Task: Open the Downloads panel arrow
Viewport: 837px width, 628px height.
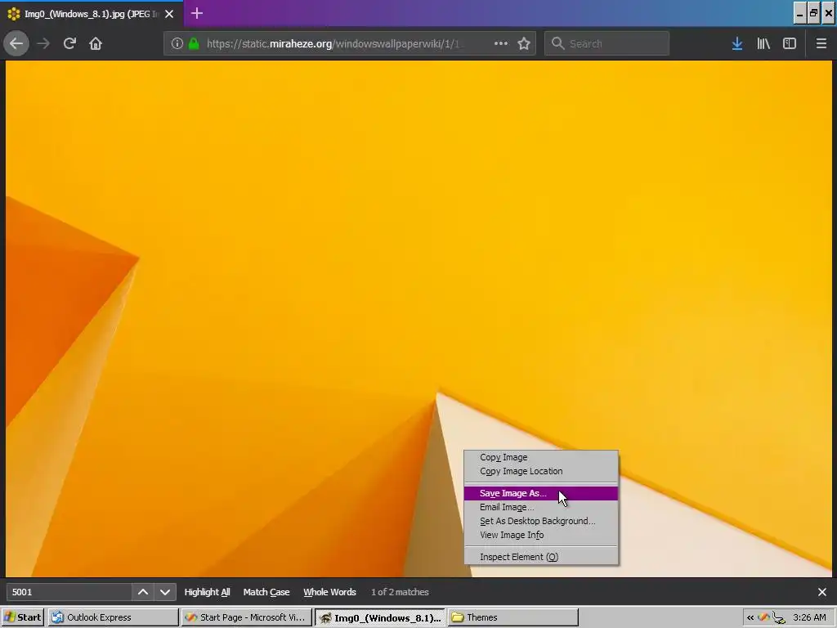Action: click(x=737, y=43)
